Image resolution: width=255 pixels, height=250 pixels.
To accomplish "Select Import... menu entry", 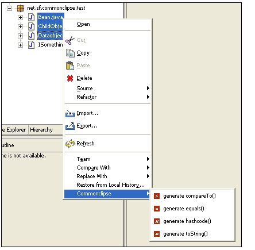I will 107,113.
